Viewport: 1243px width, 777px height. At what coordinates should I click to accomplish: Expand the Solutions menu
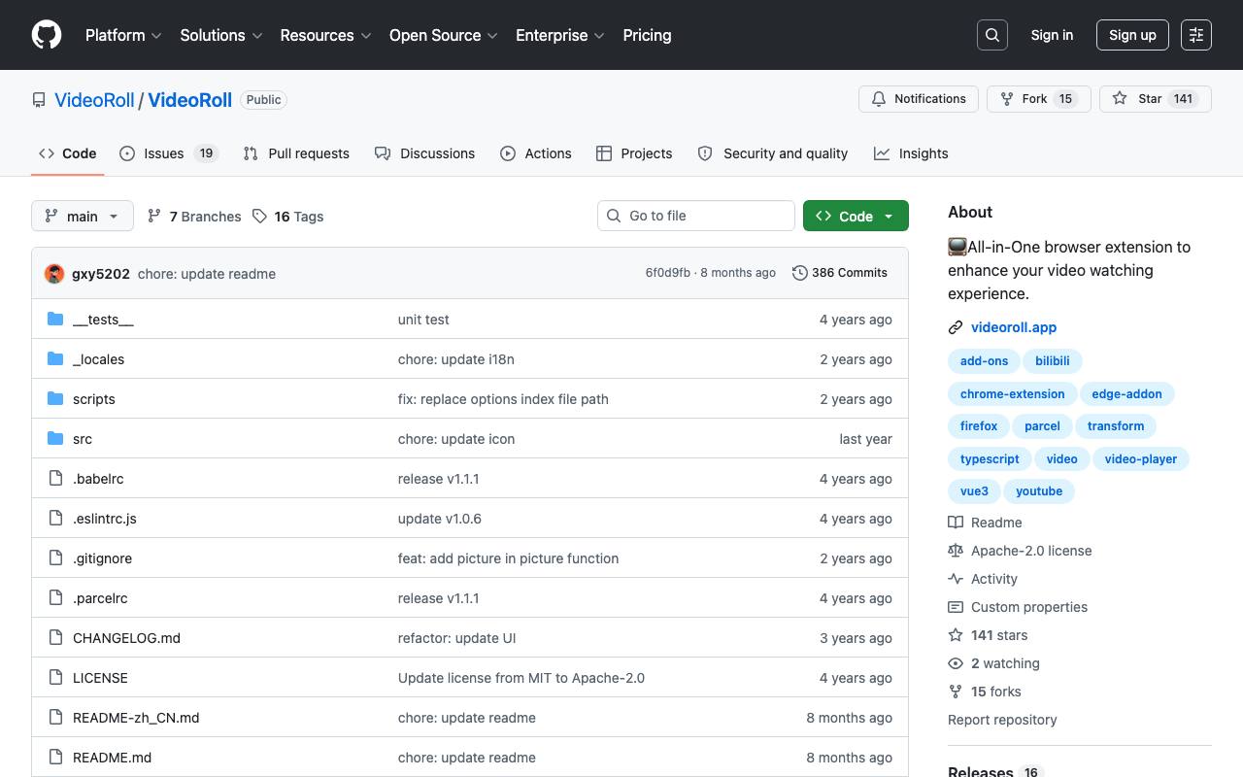tap(221, 35)
